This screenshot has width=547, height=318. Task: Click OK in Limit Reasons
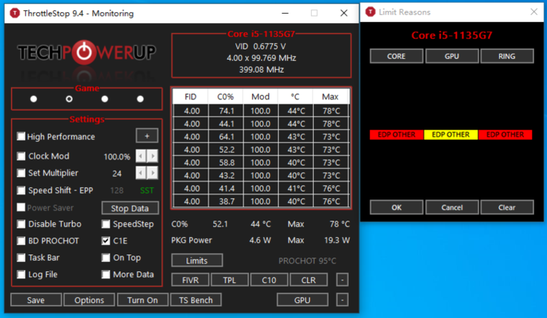tap(396, 208)
